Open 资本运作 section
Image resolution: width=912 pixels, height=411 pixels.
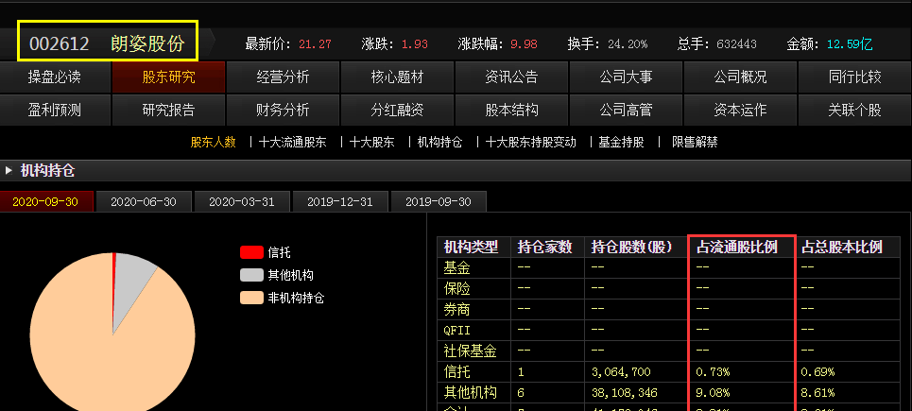point(740,110)
